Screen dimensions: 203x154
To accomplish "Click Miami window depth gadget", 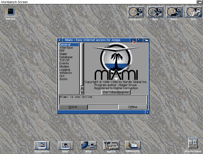I will point(146,40).
